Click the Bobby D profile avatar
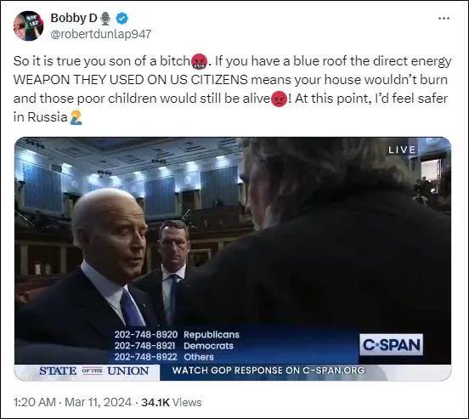469x419 pixels. click(x=28, y=25)
